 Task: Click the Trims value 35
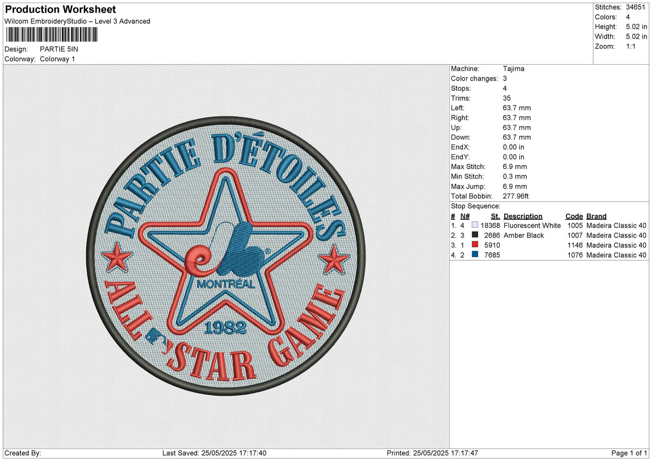[507, 98]
